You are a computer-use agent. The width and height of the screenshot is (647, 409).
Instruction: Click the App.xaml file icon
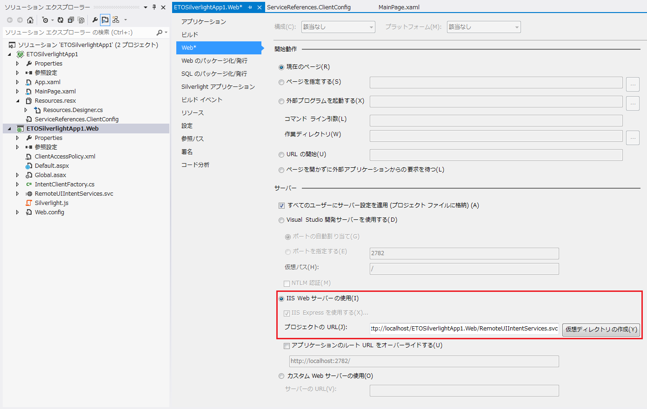[x=29, y=82]
